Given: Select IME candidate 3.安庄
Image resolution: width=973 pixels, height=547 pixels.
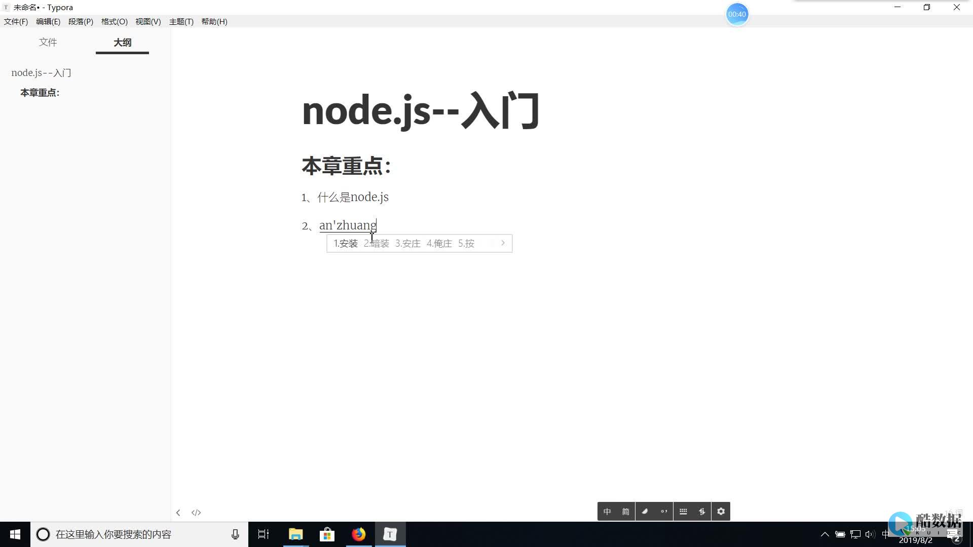Looking at the screenshot, I should coord(408,244).
